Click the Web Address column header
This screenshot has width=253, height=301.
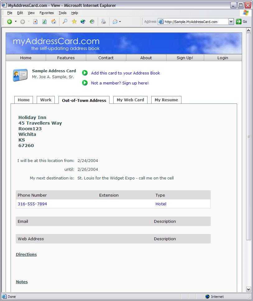click(31, 239)
